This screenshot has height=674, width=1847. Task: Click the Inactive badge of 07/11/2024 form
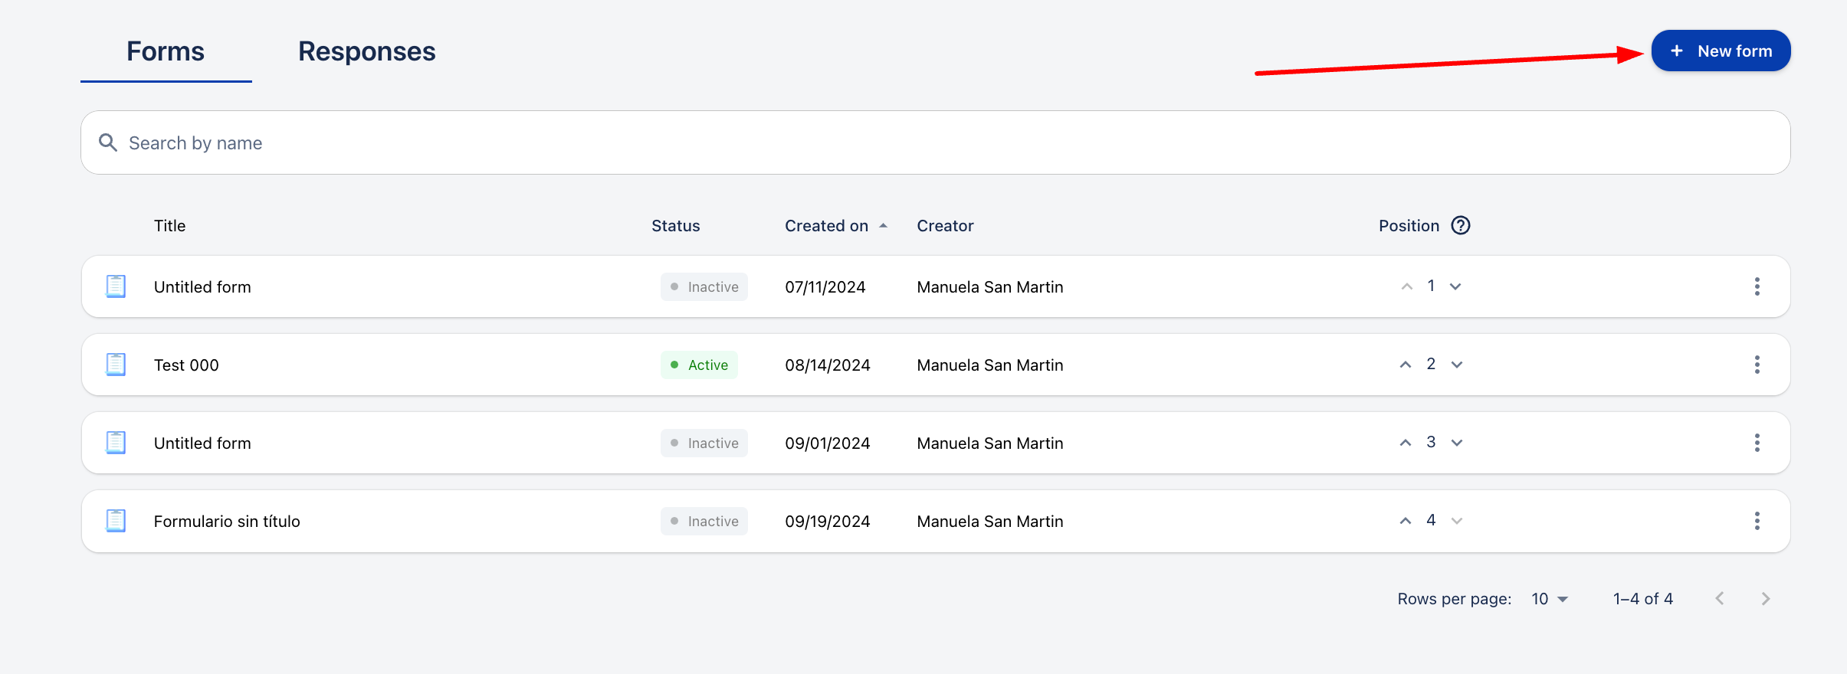tap(704, 287)
